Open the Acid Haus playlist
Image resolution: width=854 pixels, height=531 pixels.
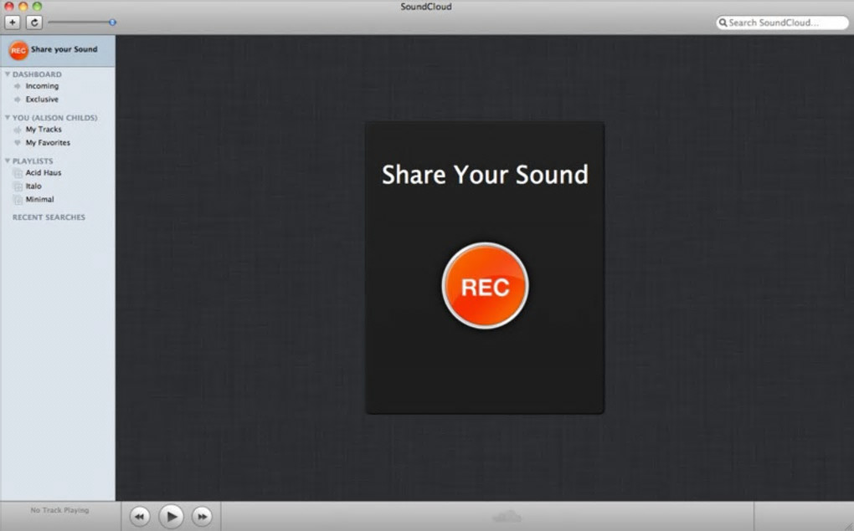pyautogui.click(x=44, y=172)
